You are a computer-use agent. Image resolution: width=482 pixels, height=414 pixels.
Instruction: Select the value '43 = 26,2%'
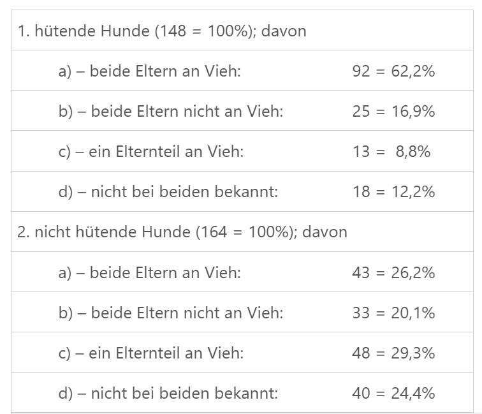[x=393, y=272]
